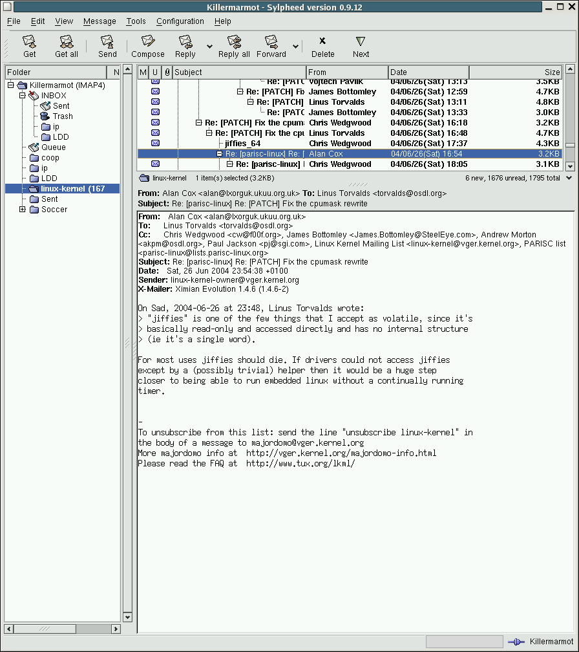Open the Forward options dropdown arrow
Screen dimensions: 579x652
pos(296,47)
